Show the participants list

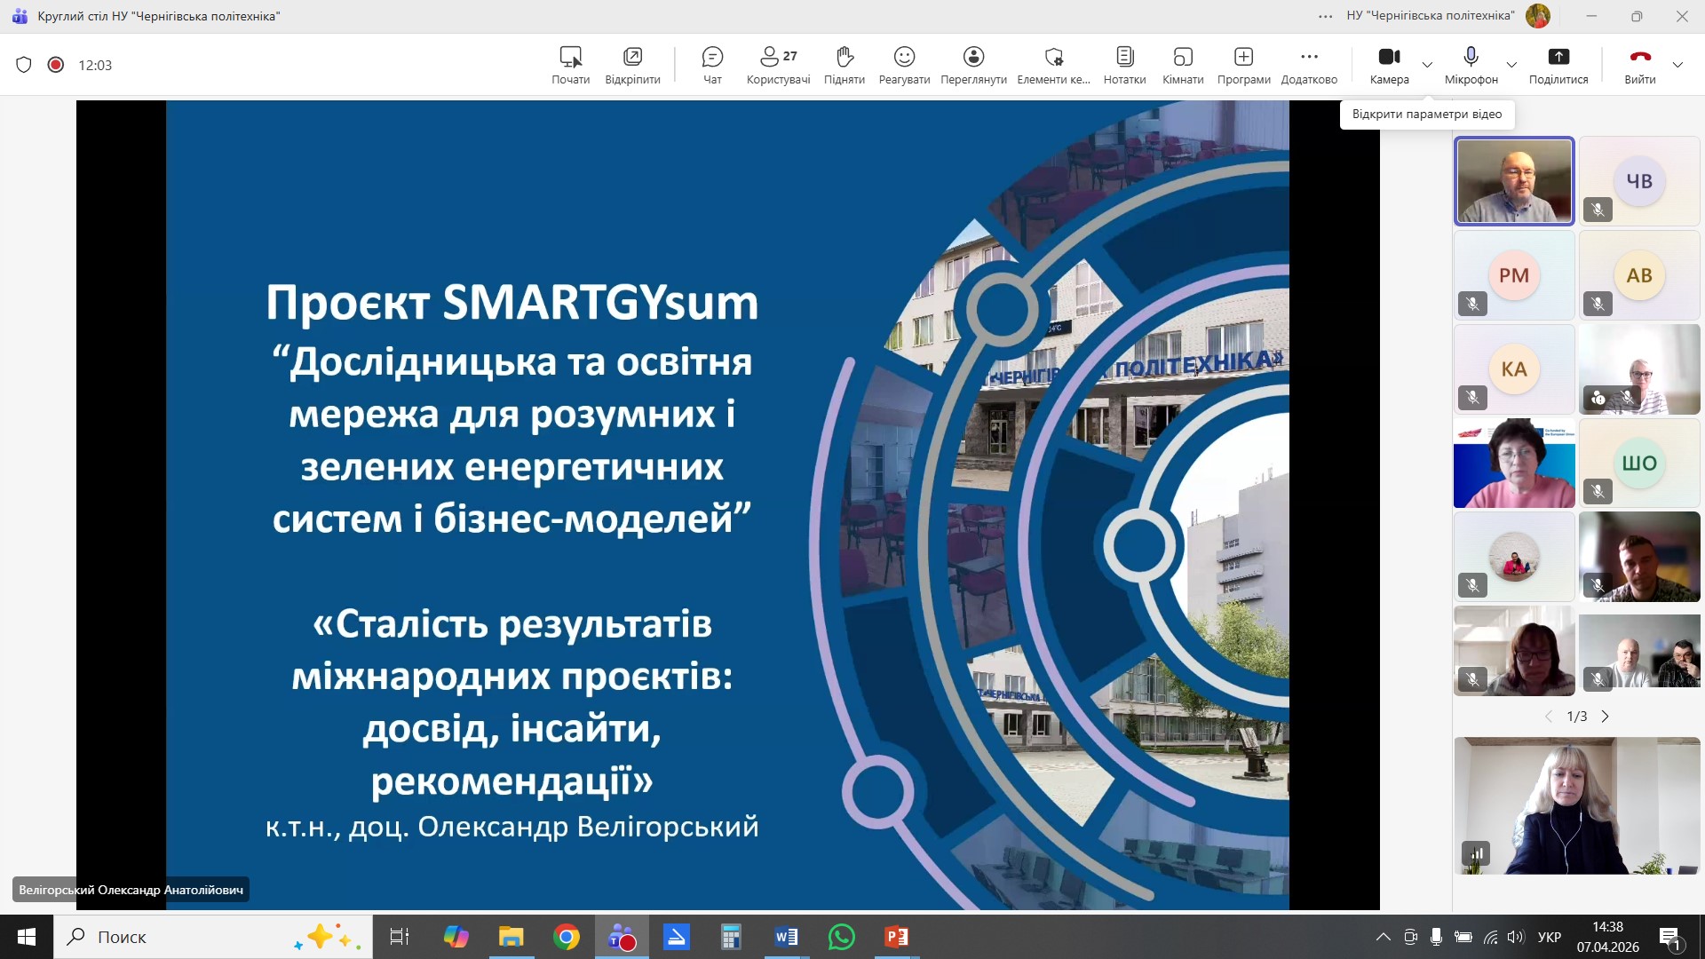click(x=778, y=65)
